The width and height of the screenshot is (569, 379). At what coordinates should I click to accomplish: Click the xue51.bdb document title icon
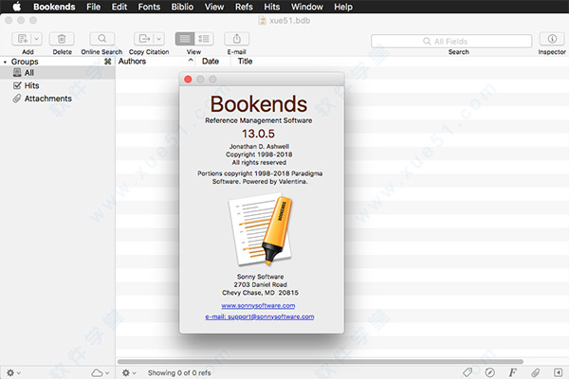262,21
